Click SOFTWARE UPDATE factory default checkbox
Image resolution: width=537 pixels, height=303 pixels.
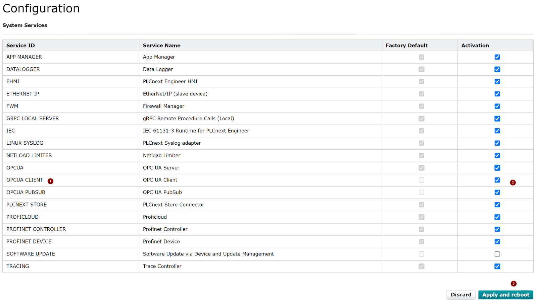tap(422, 254)
